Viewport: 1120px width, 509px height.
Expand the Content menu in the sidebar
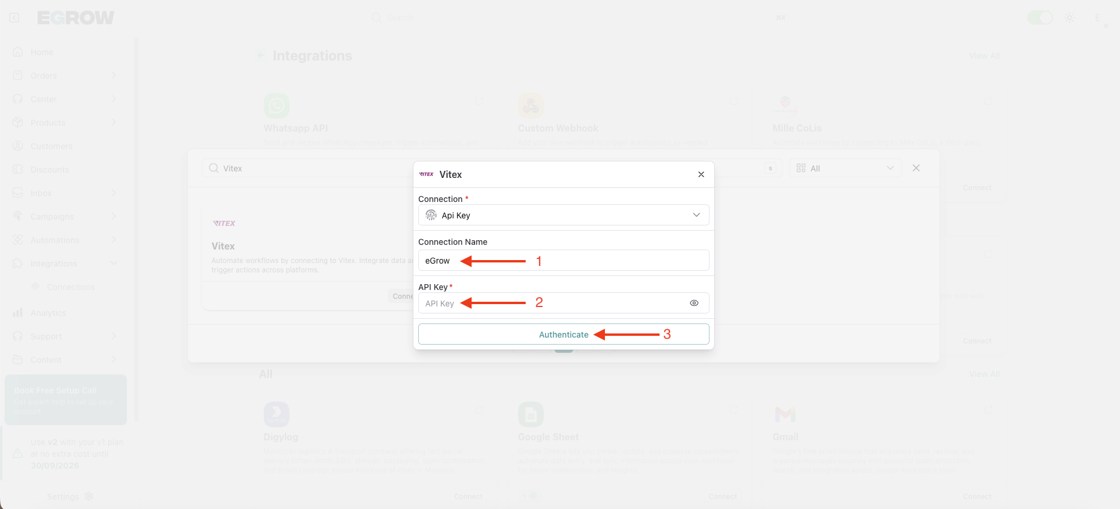pos(114,360)
